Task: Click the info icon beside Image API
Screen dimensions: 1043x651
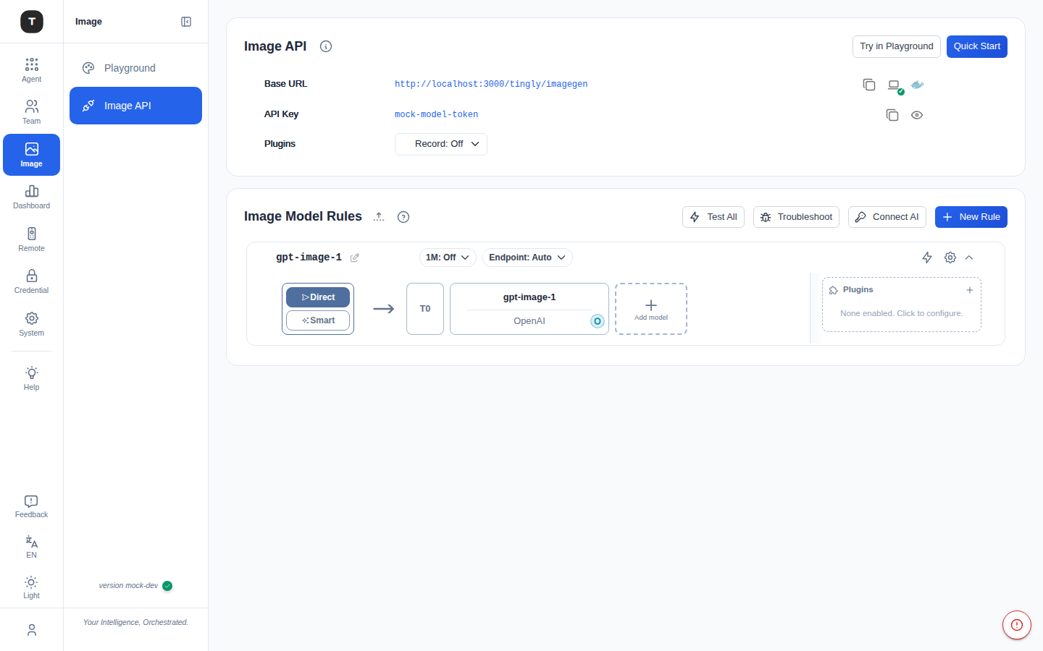Action: pos(326,46)
